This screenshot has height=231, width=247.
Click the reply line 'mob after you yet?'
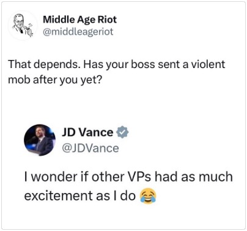55,80
